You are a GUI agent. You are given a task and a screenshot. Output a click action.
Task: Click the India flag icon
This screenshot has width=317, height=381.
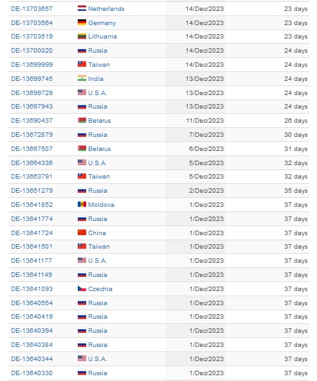point(82,78)
